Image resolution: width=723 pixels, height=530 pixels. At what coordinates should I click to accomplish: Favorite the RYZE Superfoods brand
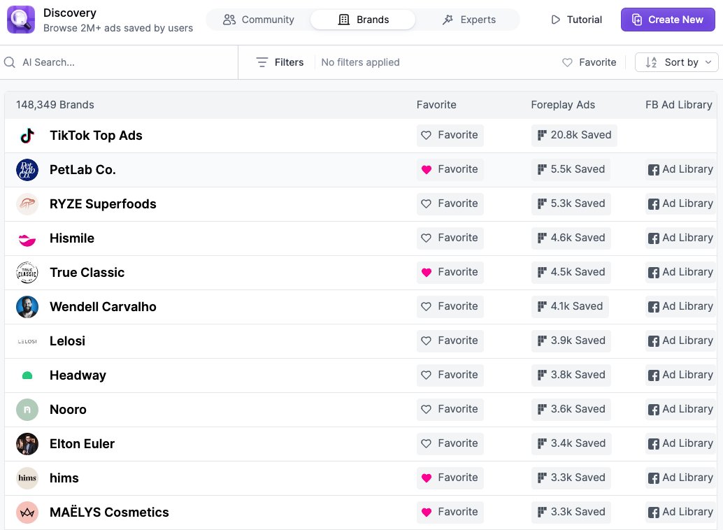click(x=450, y=203)
